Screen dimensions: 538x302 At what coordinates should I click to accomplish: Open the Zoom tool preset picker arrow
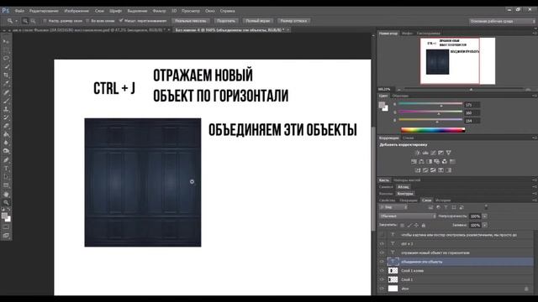[16, 21]
